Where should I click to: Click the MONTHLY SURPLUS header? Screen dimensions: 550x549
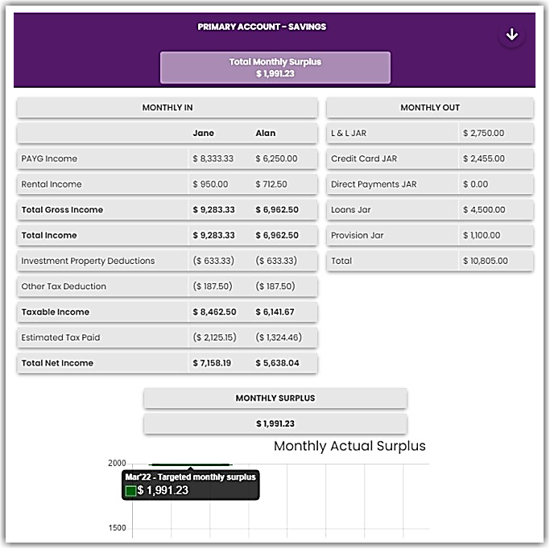tap(275, 398)
